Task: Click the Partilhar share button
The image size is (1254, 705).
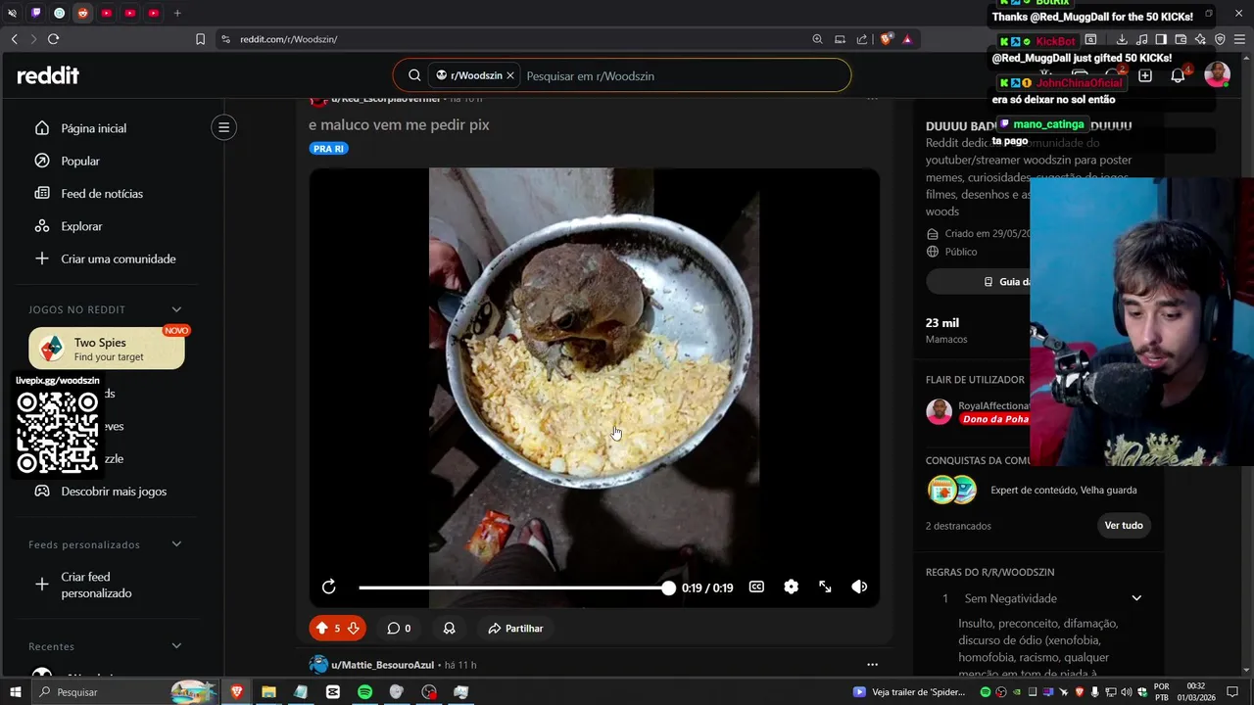Action: point(515,629)
